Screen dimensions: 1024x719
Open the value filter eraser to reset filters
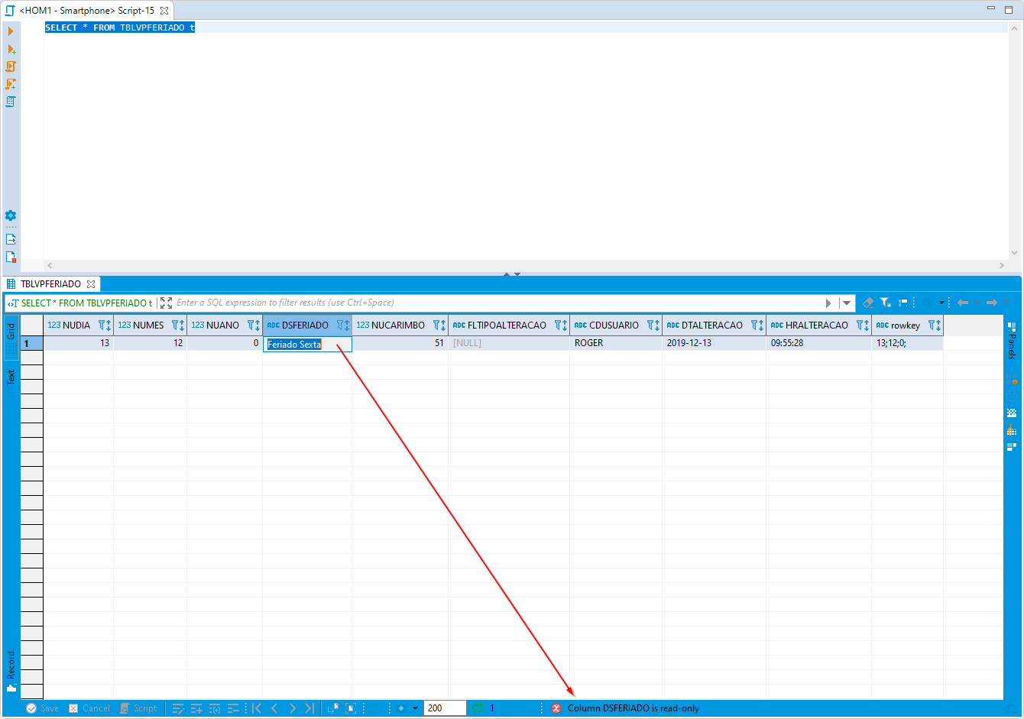coord(867,303)
